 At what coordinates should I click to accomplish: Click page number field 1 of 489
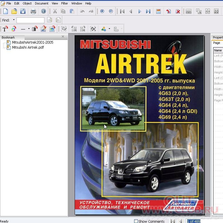[x=193, y=221]
